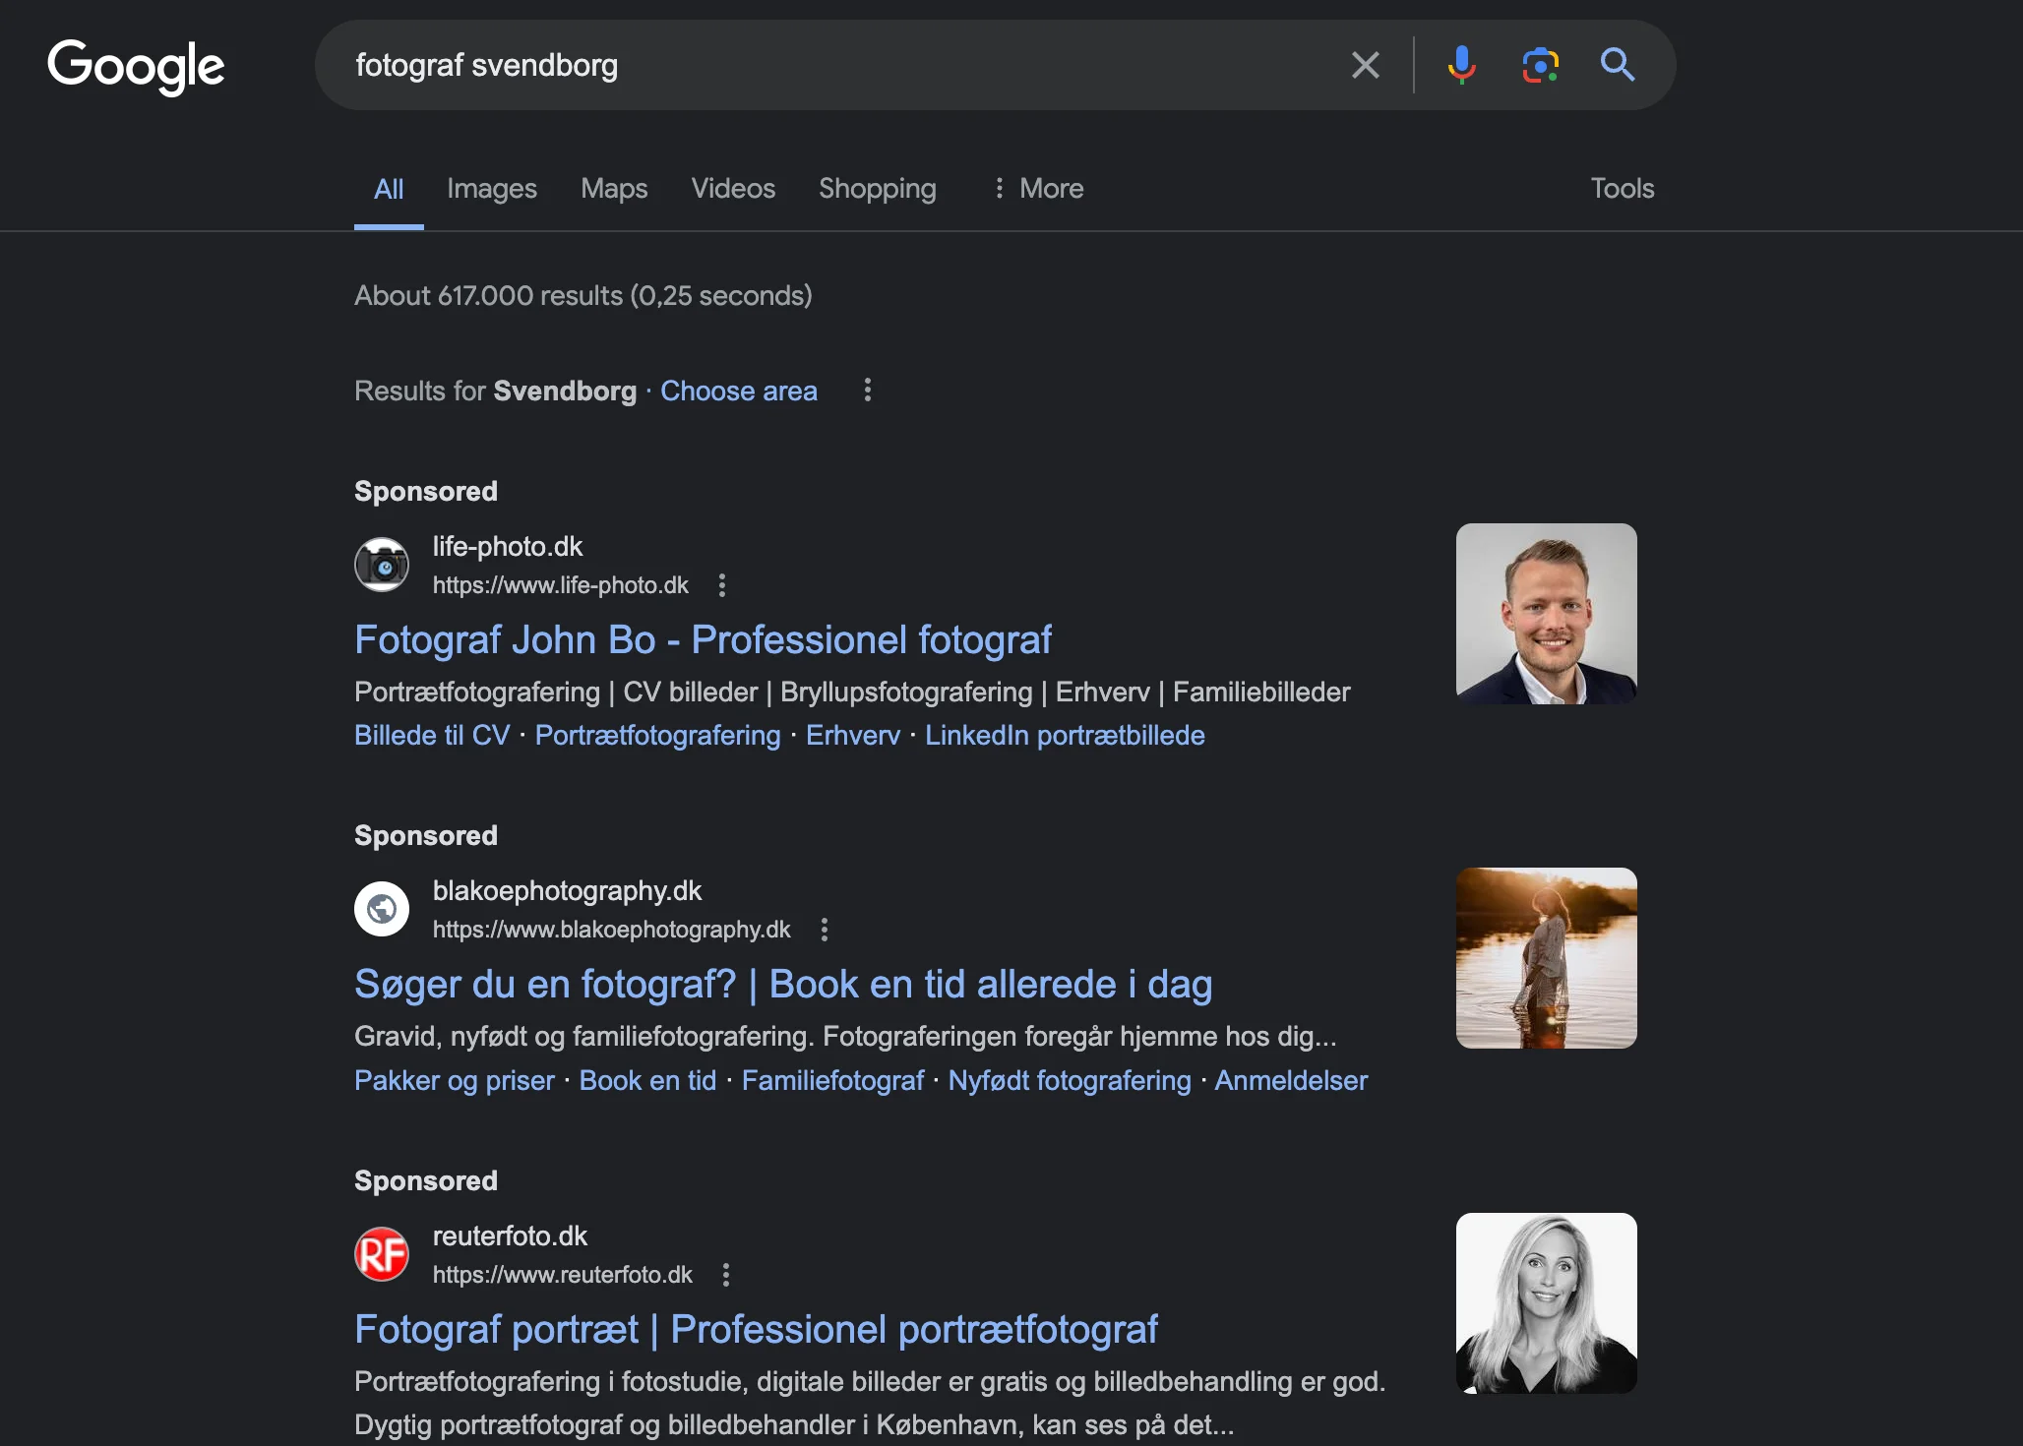Viewport: 2023px width, 1446px height.
Task: Click the Google logo
Action: point(136,66)
